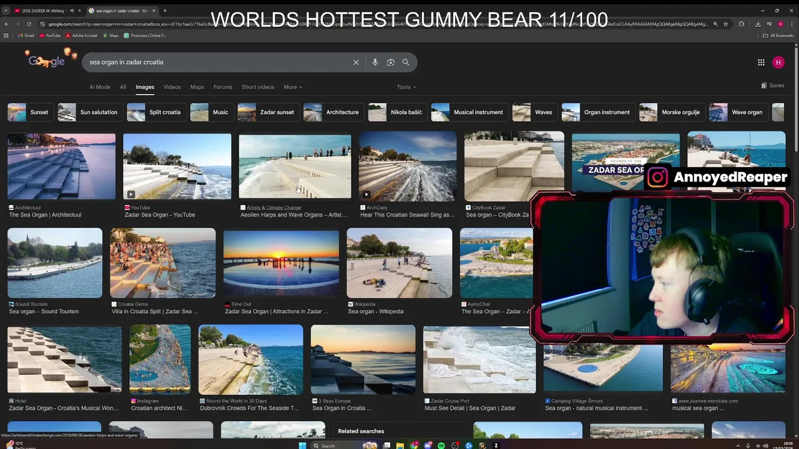Open the Time Out sunset image thumbnail
Screen dimensions: 799x449
click(282, 263)
